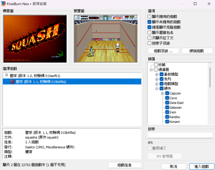215x170 pixels.
Task: Maximize the FinalBurn Neo window
Action: [x=195, y=4]
